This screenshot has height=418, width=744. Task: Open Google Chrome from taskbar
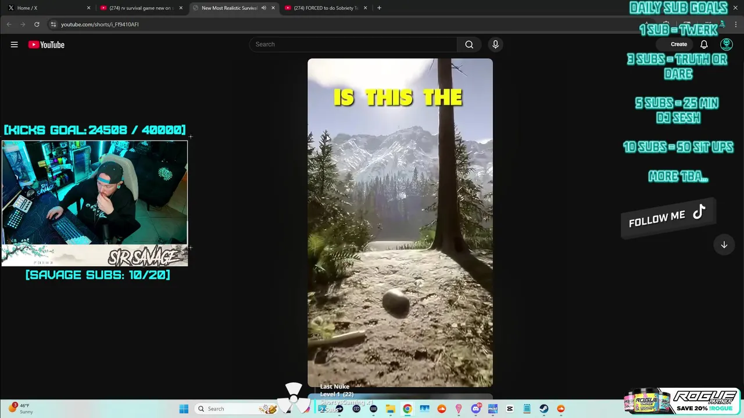[407, 409]
